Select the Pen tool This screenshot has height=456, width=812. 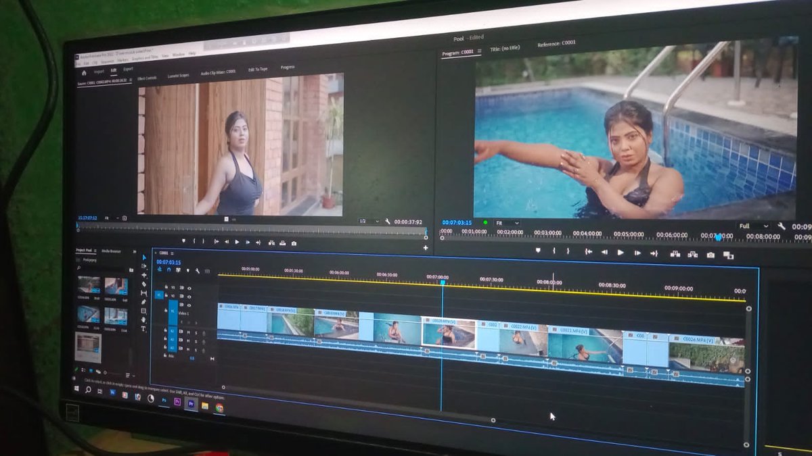tap(143, 302)
